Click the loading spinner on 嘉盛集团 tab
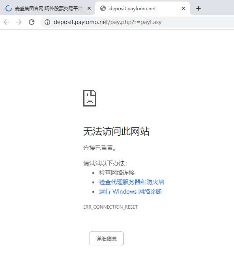 tap(9, 8)
